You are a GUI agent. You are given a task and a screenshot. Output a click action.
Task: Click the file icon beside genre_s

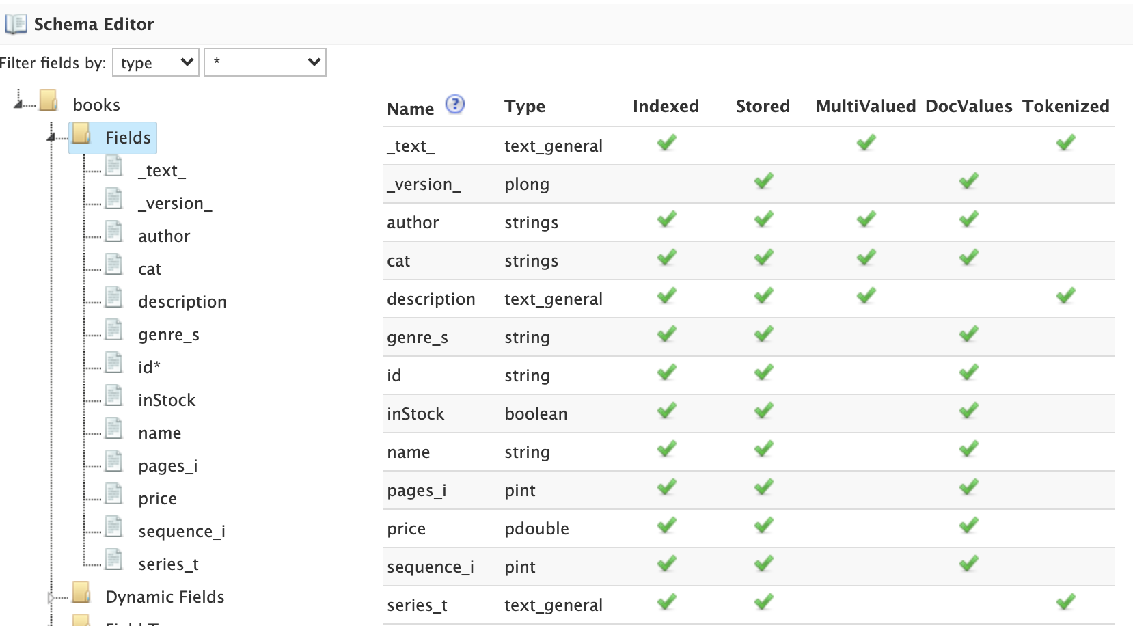tap(113, 331)
